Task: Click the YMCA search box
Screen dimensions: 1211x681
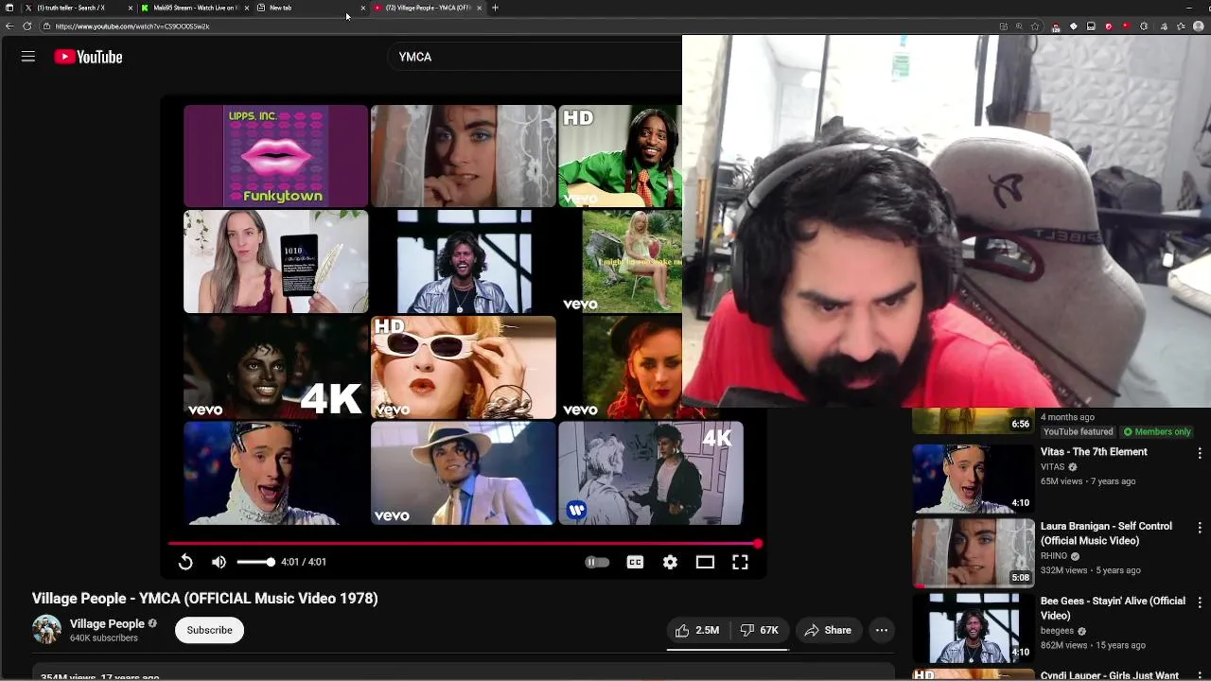Action: pos(535,57)
